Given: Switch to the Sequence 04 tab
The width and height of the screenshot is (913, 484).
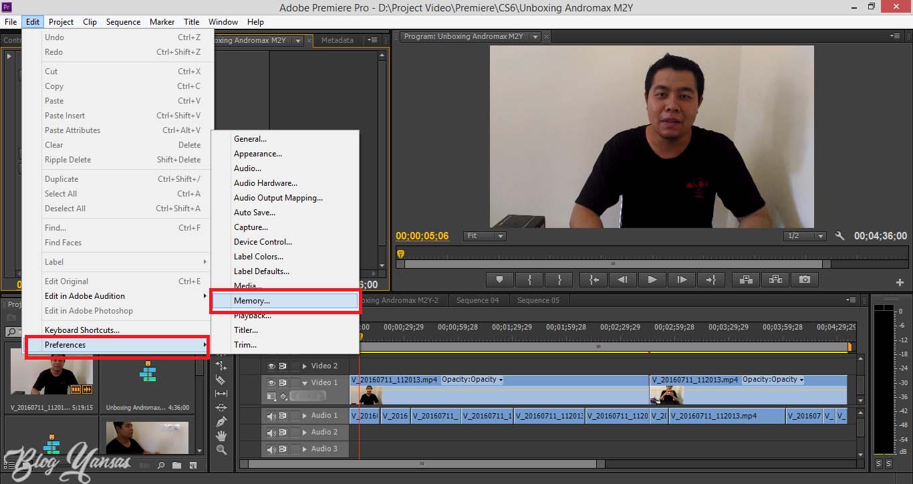Looking at the screenshot, I should [477, 300].
